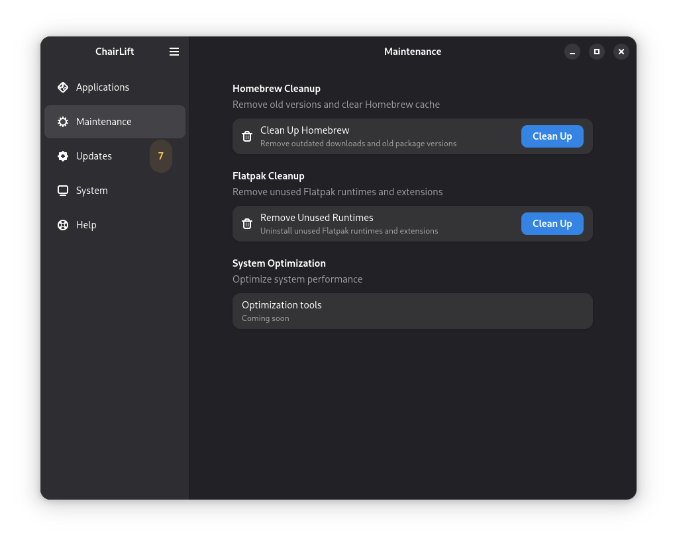Open the System page label in the sidebar
Screen dimensions: 677x544
[x=92, y=191]
